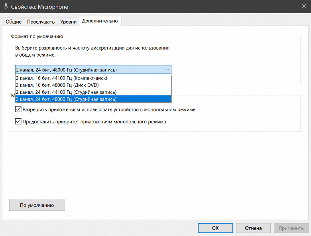
Task: Confirm with the OK button
Action: click(215, 228)
